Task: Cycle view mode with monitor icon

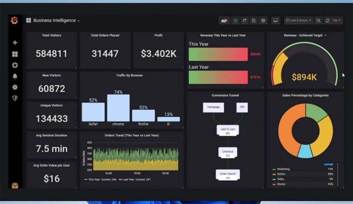Action: click(276, 20)
